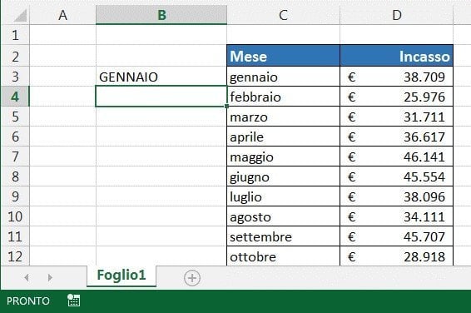Click the select-all corner triangle
471x313 pixels.
tap(21, 15)
